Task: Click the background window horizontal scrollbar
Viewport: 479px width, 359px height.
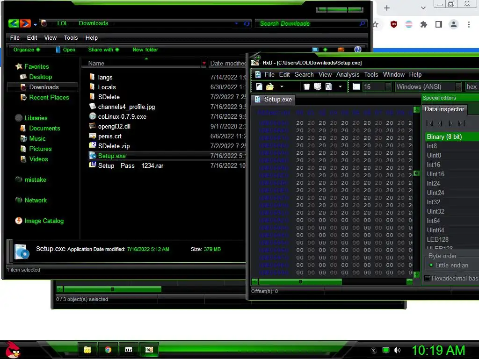Action: pos(112,289)
